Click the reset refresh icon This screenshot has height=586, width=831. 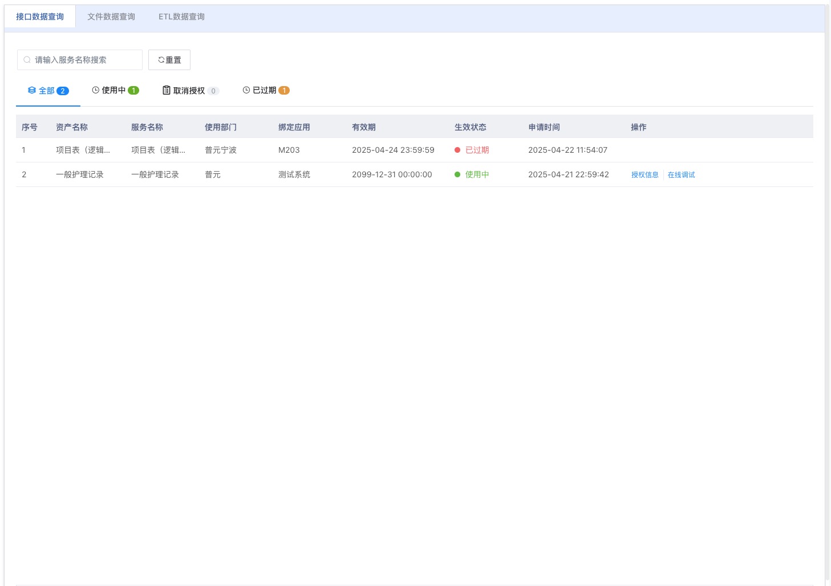click(x=161, y=60)
